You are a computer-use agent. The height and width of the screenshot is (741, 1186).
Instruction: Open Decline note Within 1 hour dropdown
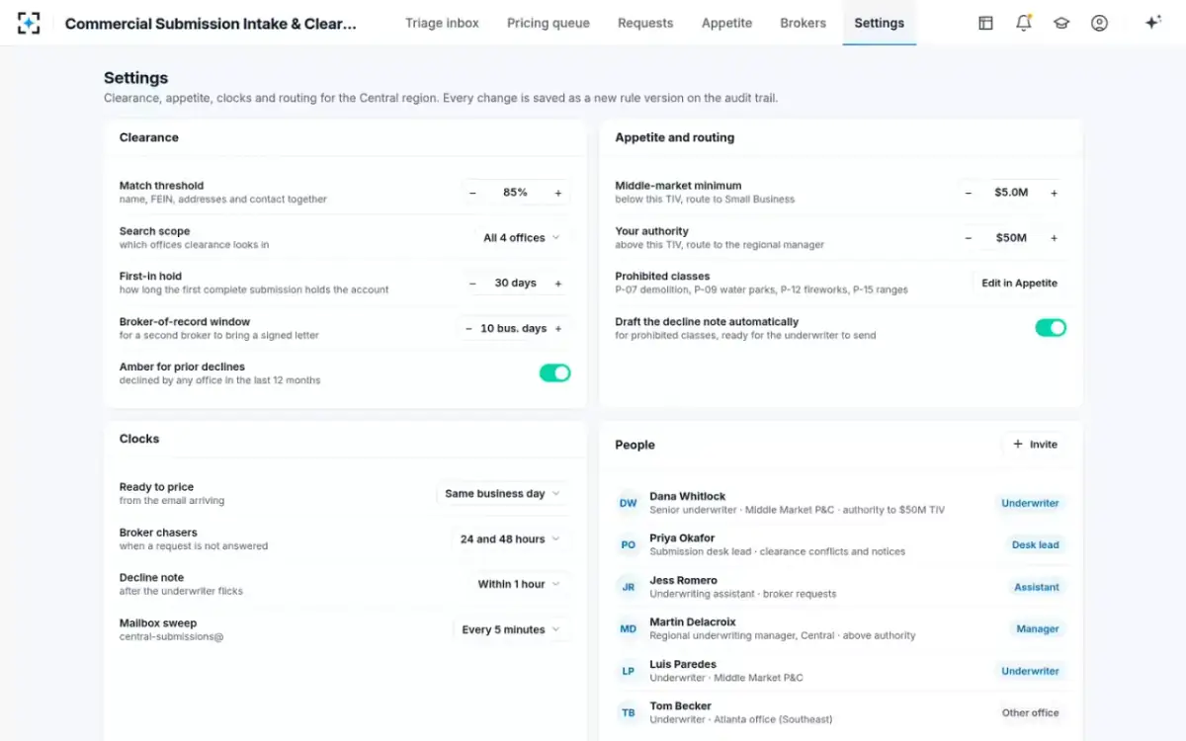coord(519,585)
